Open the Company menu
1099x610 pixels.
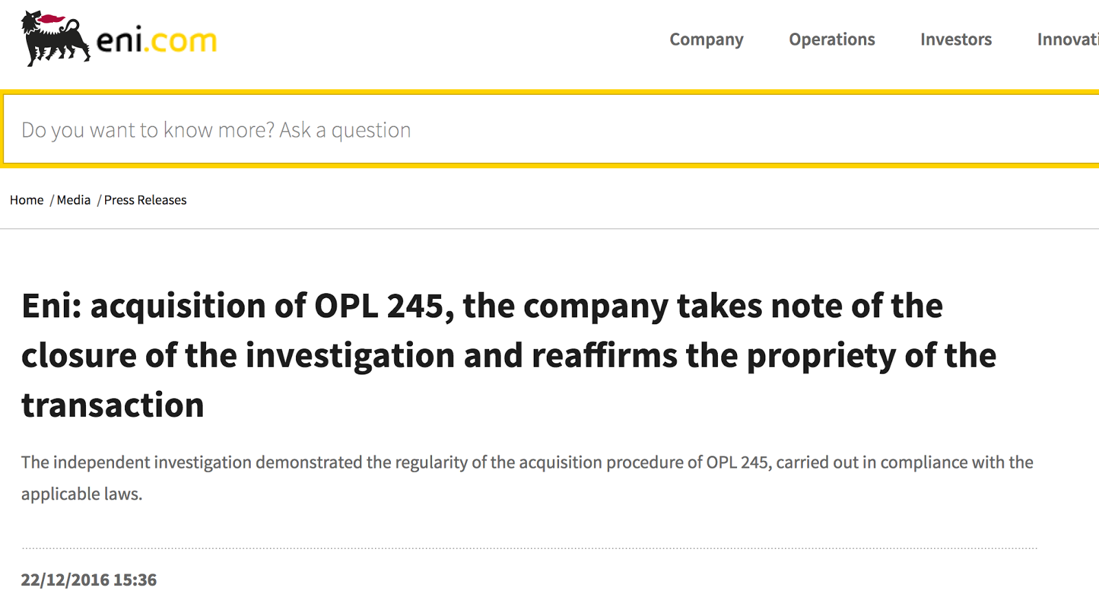[706, 40]
